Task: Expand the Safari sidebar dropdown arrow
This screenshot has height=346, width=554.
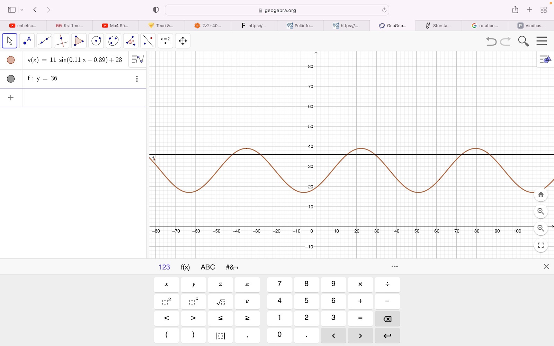Action: [x=22, y=10]
